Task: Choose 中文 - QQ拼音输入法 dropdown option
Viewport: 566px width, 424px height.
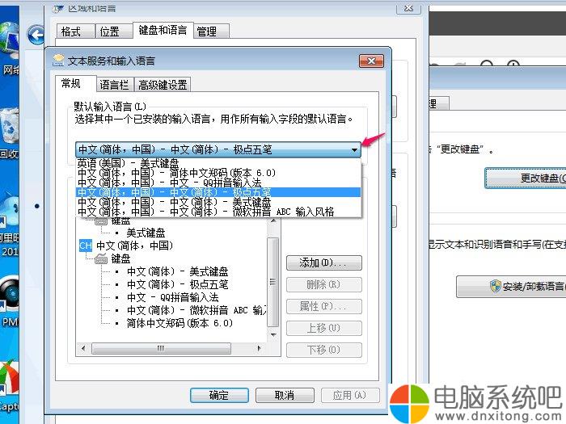Action: click(x=218, y=183)
